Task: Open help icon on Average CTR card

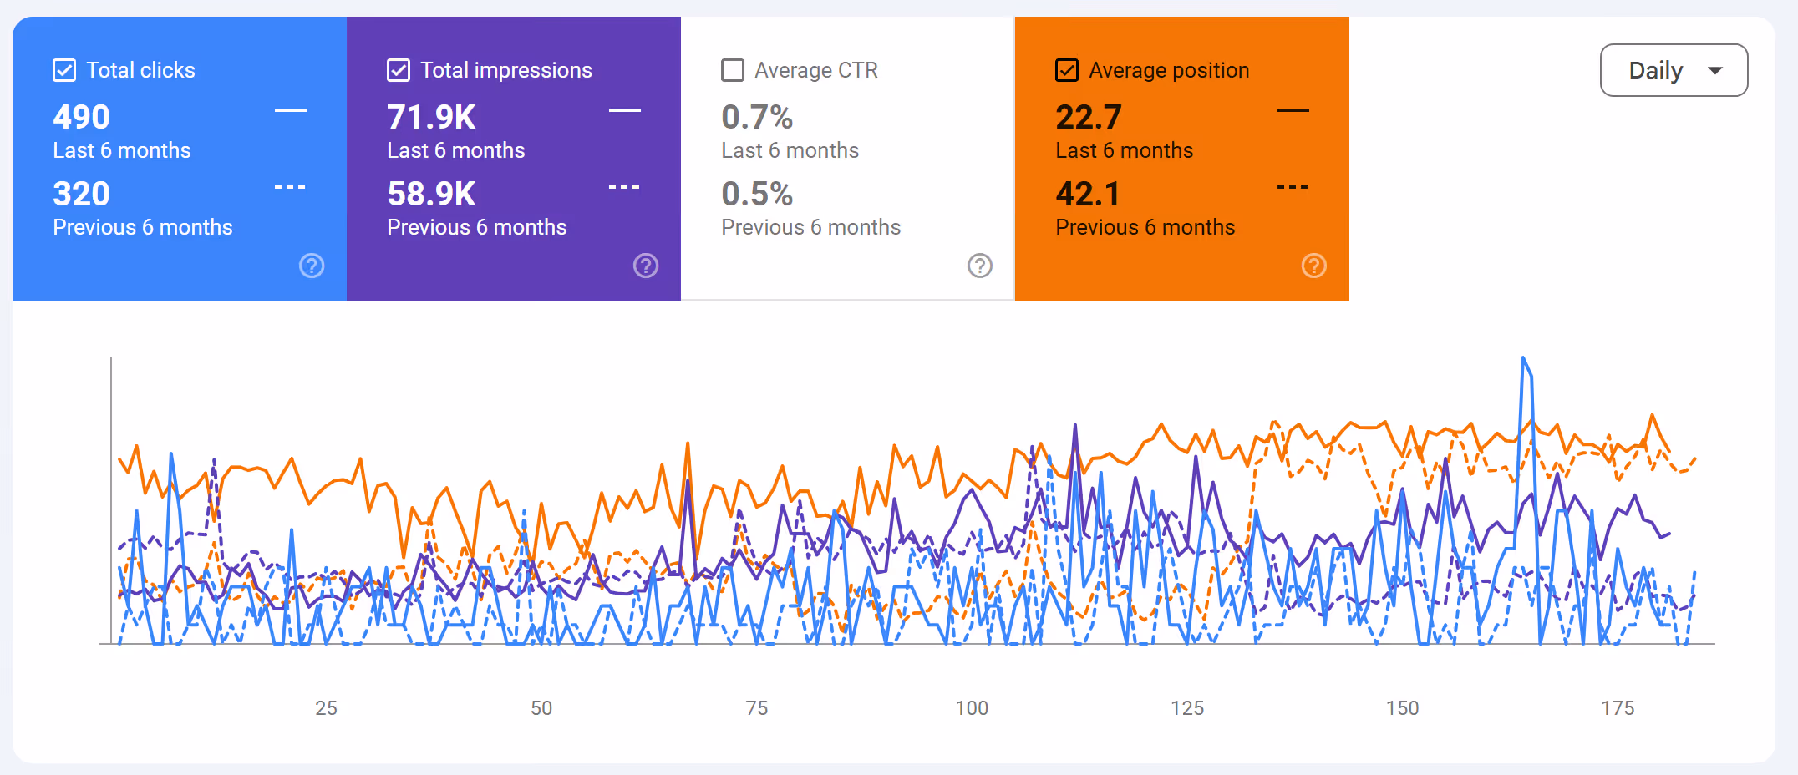Action: (980, 266)
